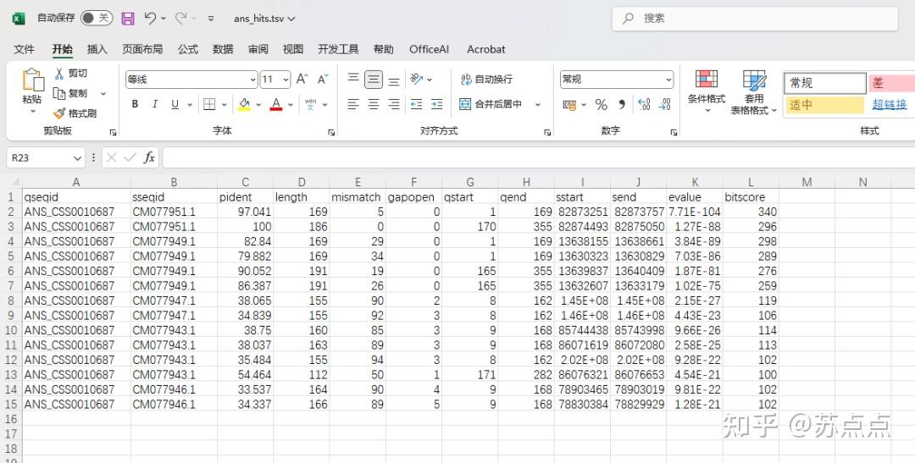Open Format as Table (套用表格格式)
This screenshot has width=915, height=463.
click(x=753, y=92)
